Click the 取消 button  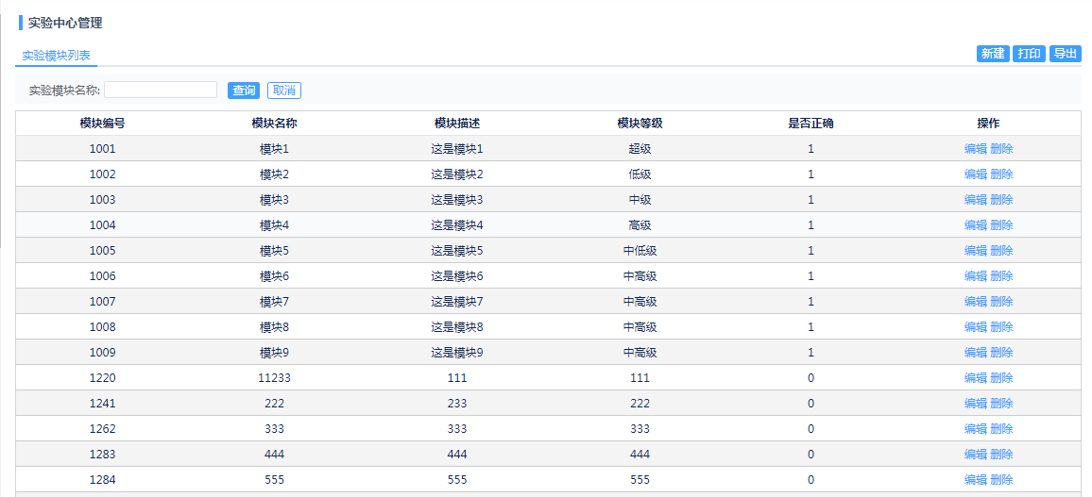284,91
